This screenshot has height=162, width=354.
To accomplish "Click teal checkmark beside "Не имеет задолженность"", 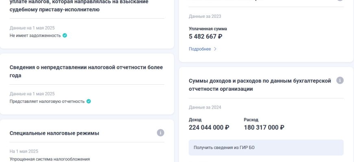I will coord(65,35).
